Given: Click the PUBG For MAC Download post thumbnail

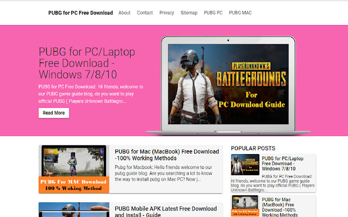Looking at the screenshot, I should [74, 169].
